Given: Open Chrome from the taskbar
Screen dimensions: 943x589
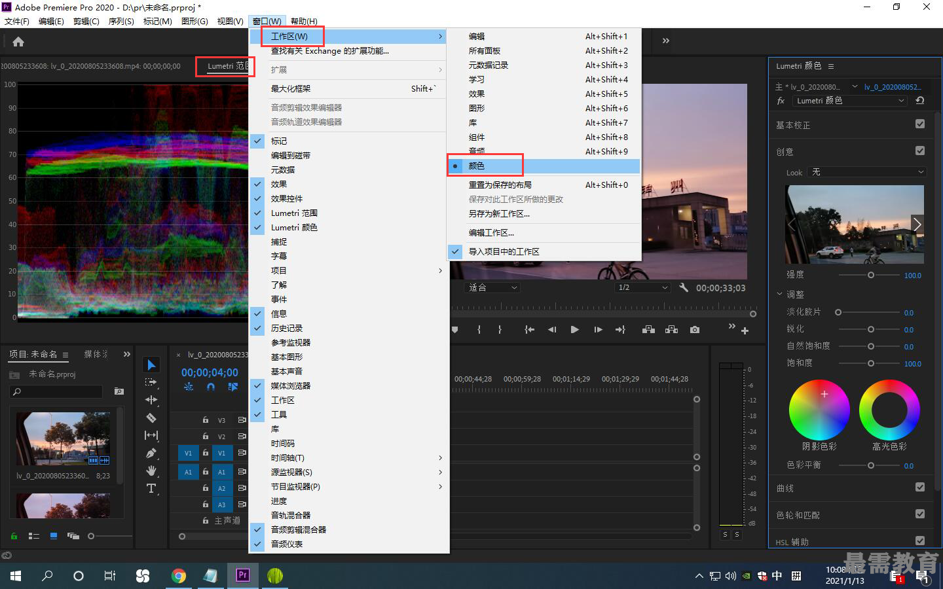Looking at the screenshot, I should pyautogui.click(x=178, y=576).
